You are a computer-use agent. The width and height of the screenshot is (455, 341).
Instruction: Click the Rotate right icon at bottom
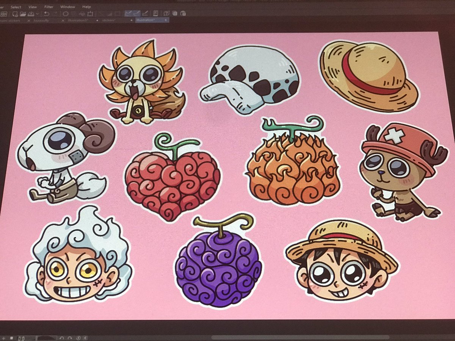pyautogui.click(x=70, y=338)
